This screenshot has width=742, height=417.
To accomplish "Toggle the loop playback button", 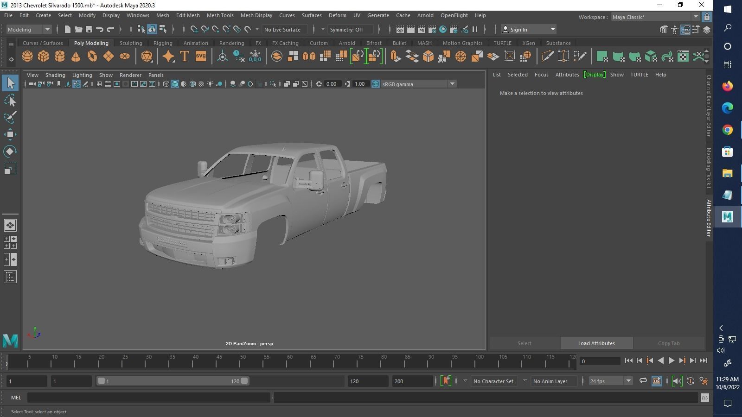I will (643, 381).
